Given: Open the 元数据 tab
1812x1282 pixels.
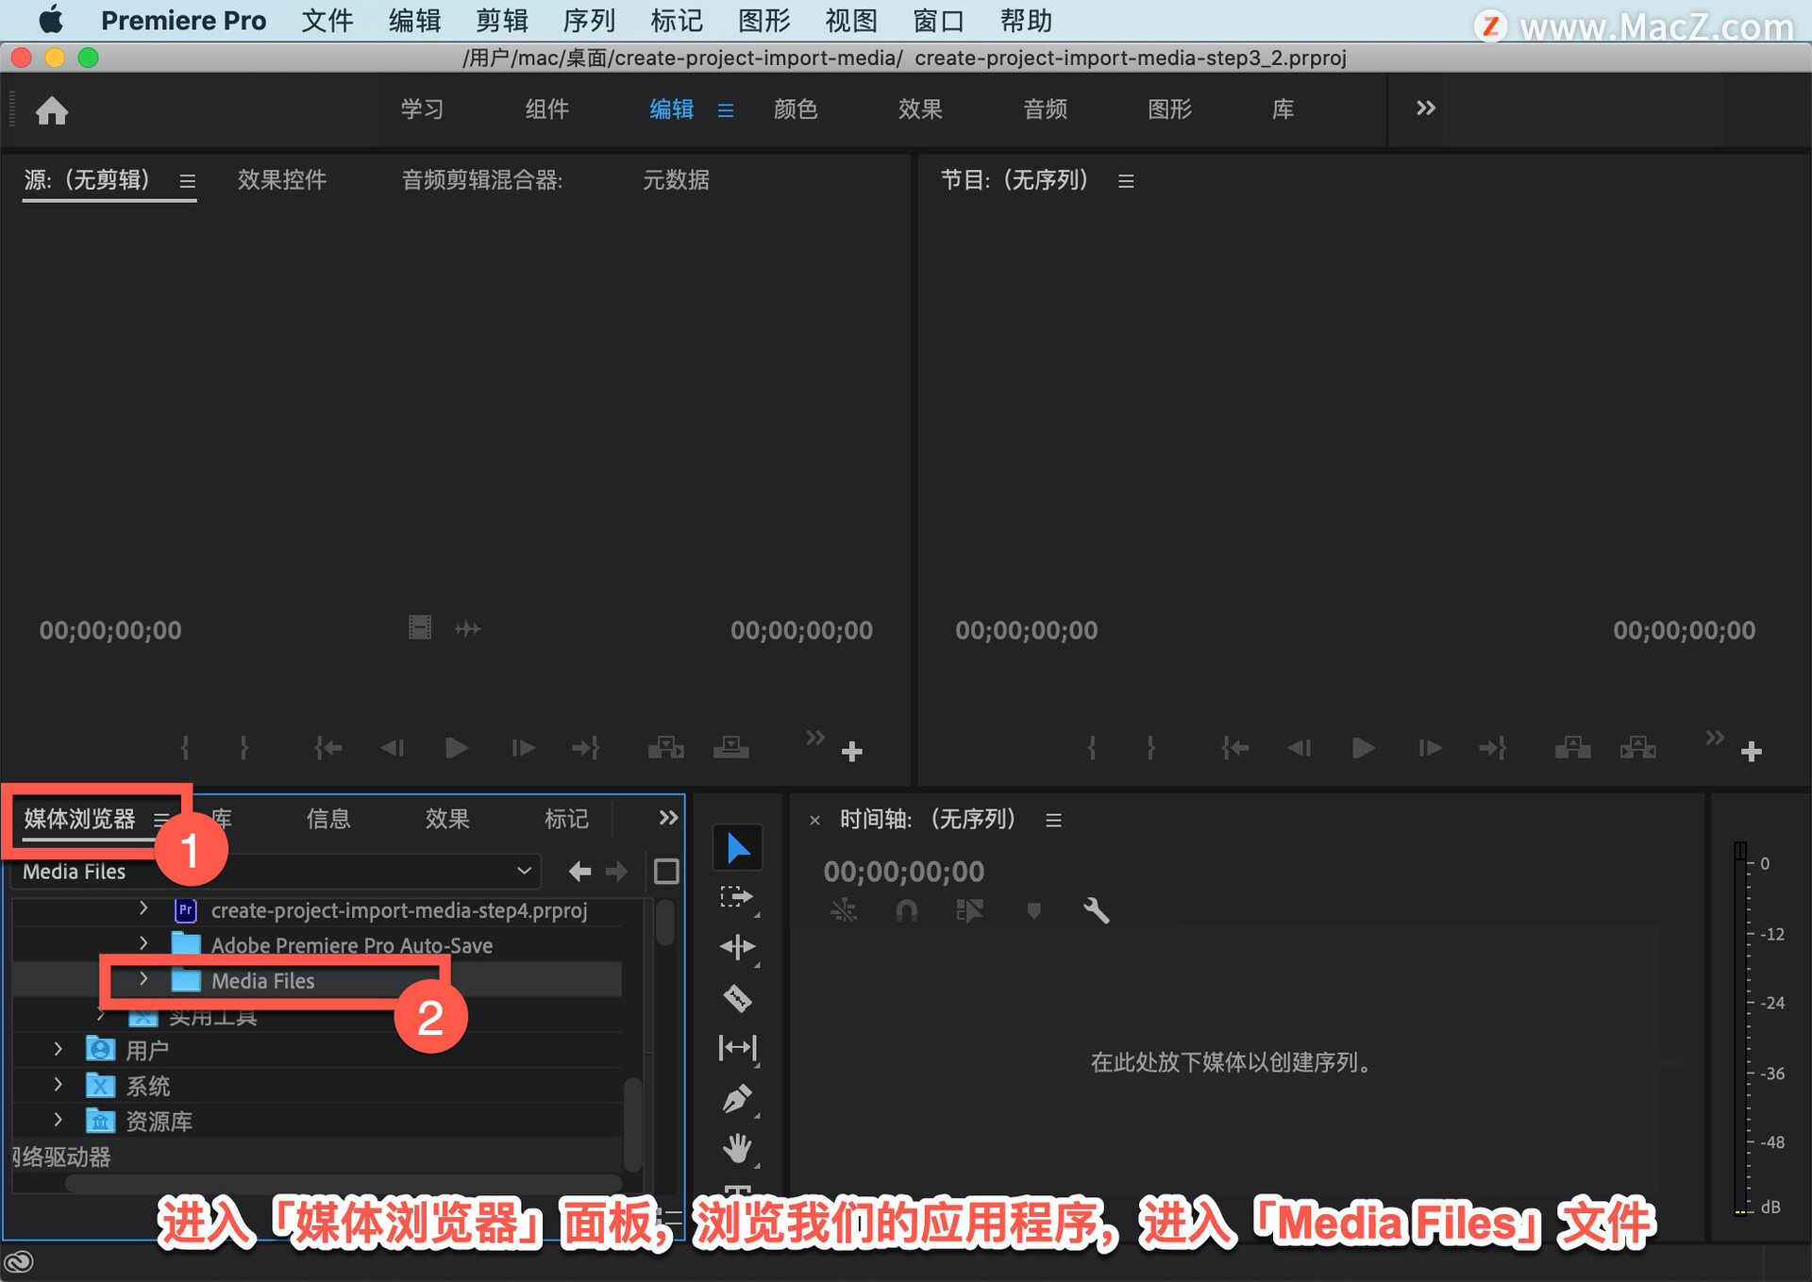Looking at the screenshot, I should coord(676,180).
